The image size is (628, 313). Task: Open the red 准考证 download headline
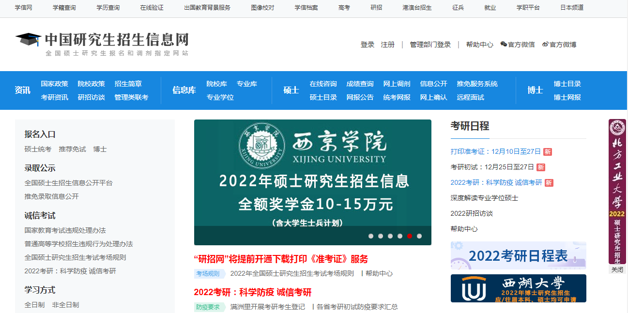pyautogui.click(x=281, y=259)
